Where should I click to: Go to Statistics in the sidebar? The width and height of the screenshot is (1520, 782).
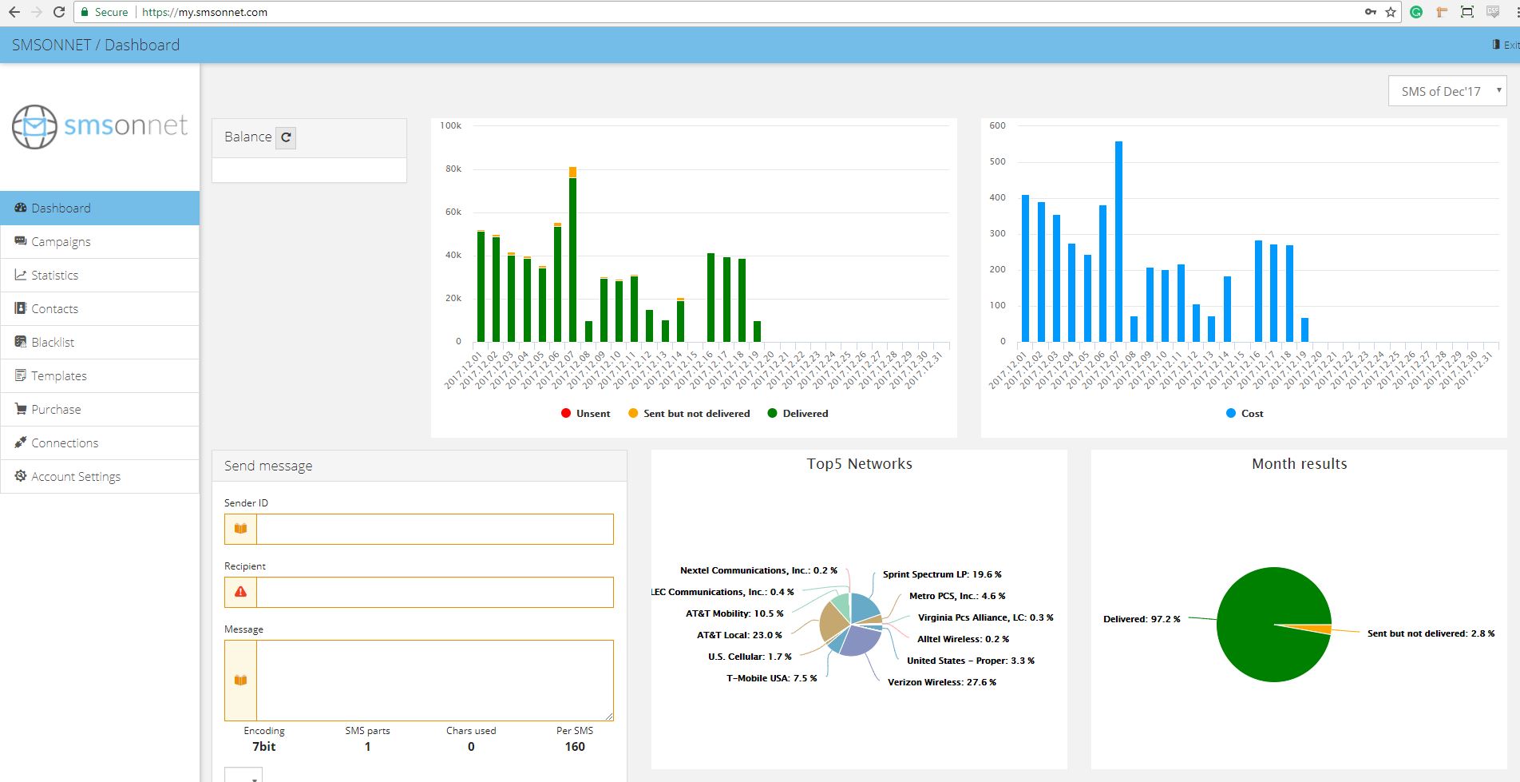54,276
